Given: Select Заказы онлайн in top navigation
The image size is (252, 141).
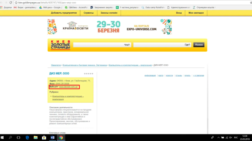Looking at the screenshot, I should coord(109,13).
